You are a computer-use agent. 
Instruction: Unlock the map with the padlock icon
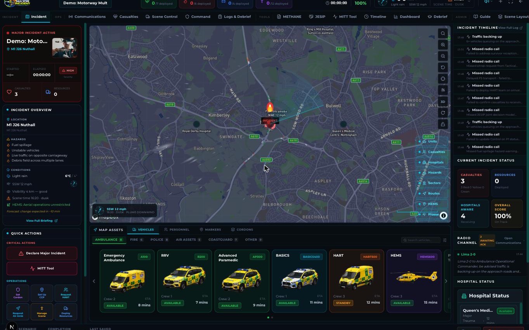(443, 124)
